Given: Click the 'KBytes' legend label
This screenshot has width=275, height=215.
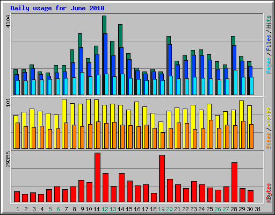Looking at the screenshot, I should [269, 193].
